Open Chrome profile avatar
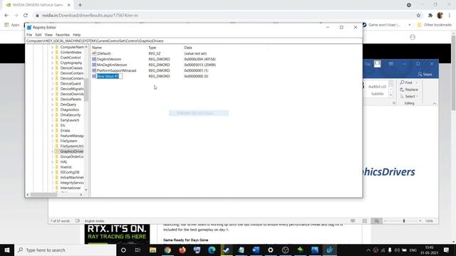Image resolution: width=456 pixels, height=256 pixels. pyautogui.click(x=440, y=16)
